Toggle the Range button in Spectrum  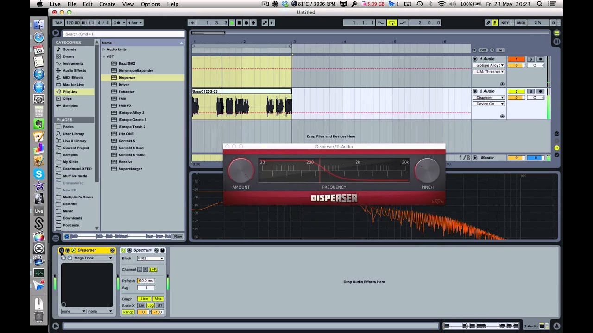pyautogui.click(x=128, y=312)
